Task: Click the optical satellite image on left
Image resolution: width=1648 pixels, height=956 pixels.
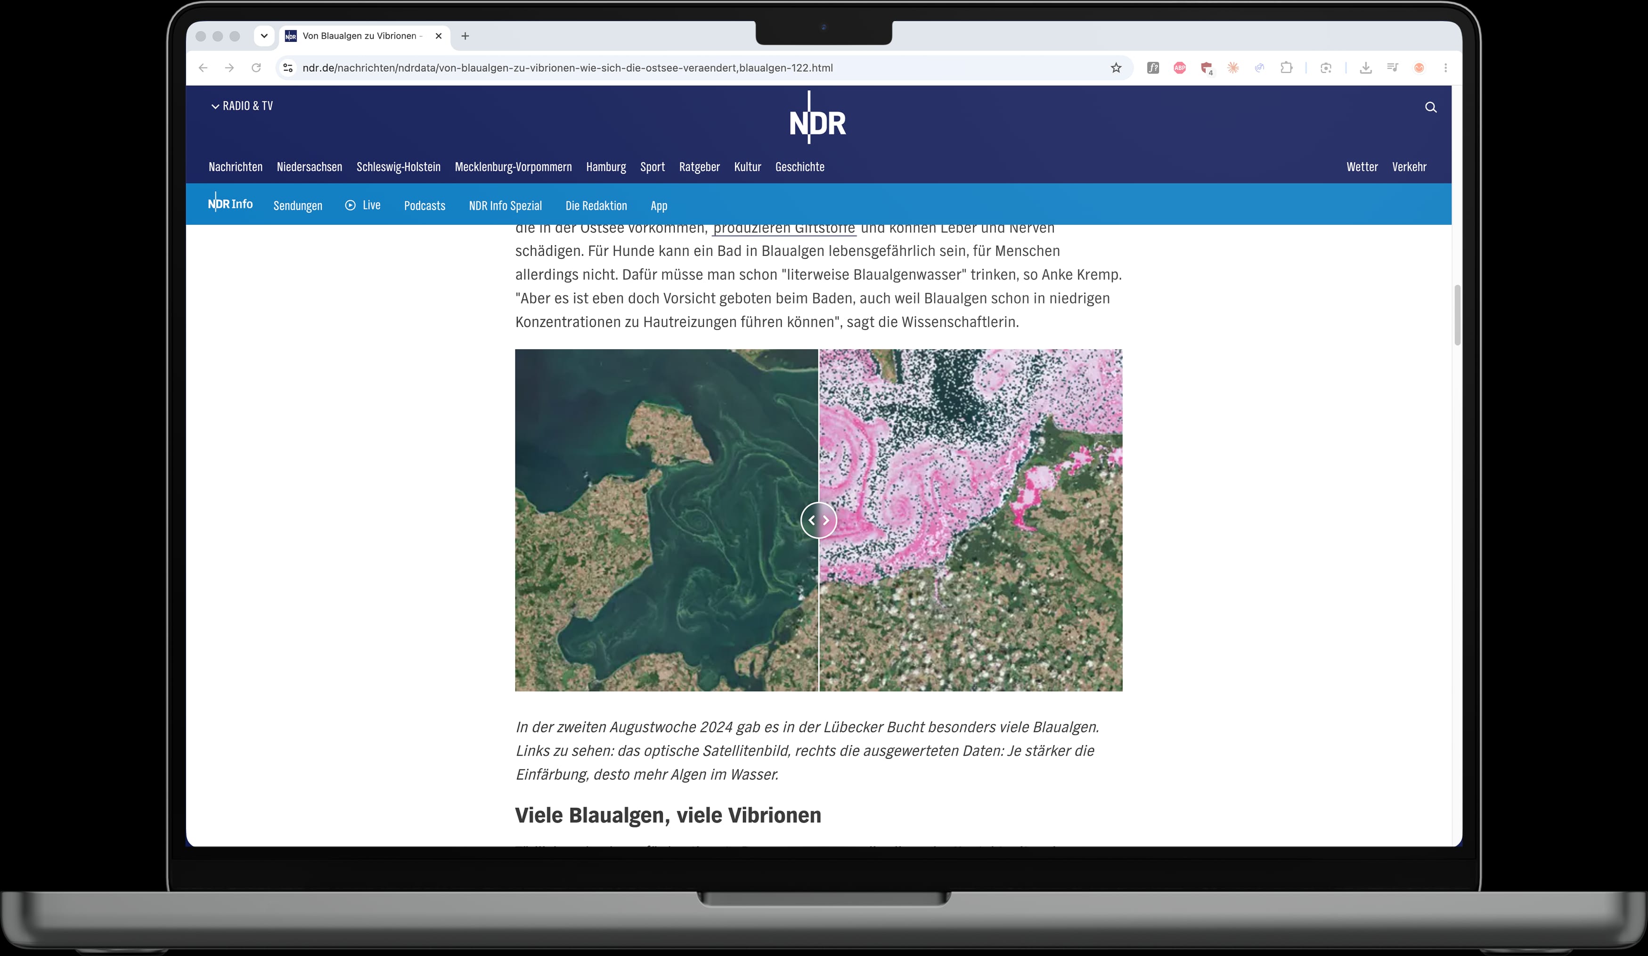Action: point(666,521)
